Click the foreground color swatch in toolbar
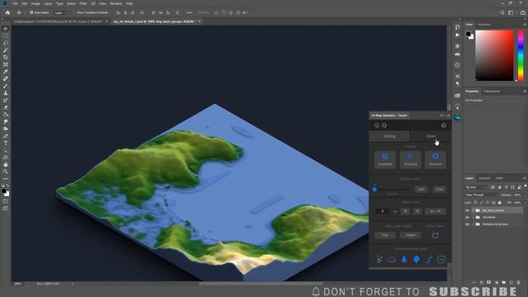 [x=3, y=191]
